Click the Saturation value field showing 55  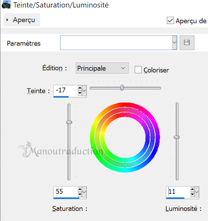pyautogui.click(x=66, y=191)
